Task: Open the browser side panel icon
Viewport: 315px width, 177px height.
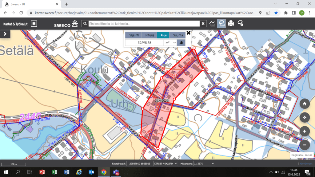Action: point(294,13)
